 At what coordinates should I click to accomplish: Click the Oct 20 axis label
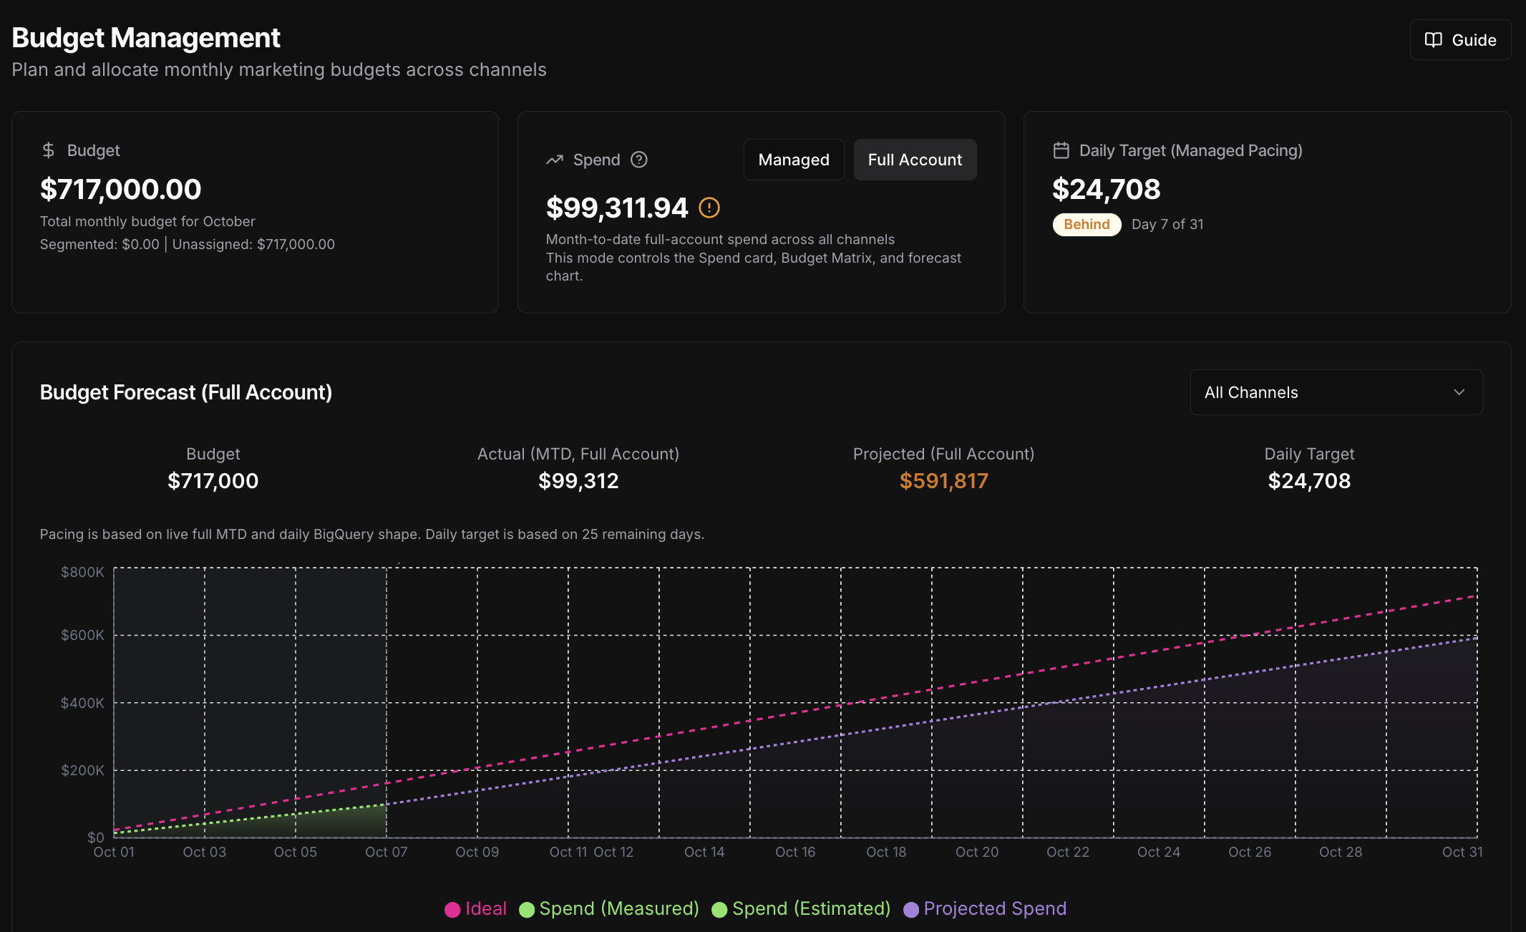[977, 852]
